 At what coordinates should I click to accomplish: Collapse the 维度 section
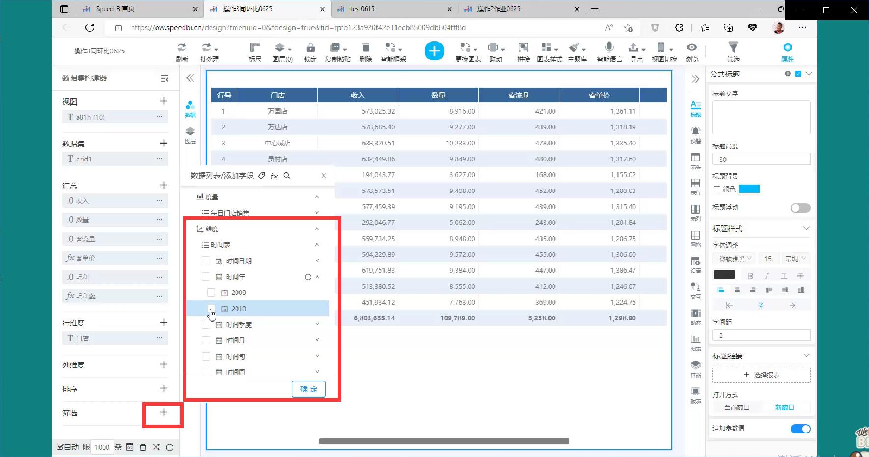click(x=317, y=229)
